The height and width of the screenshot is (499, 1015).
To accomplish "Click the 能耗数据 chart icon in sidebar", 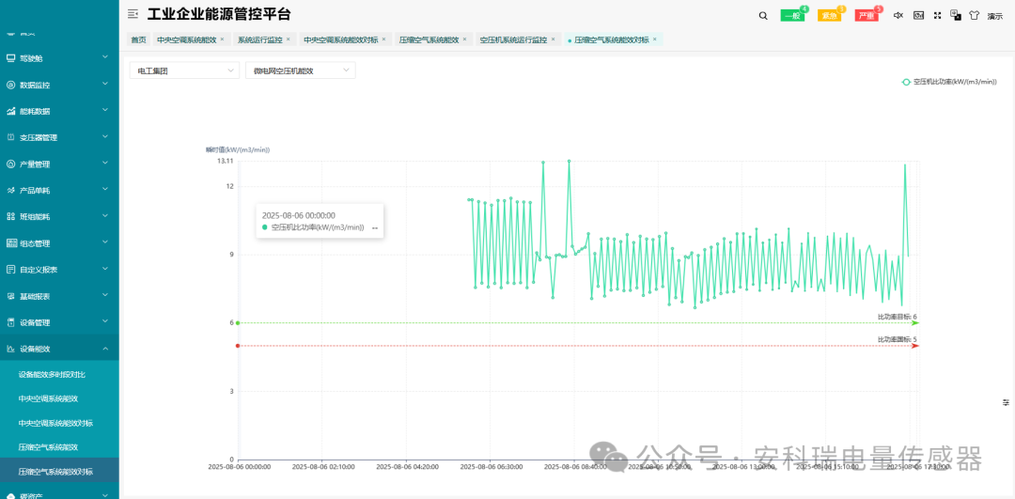I will click(x=10, y=111).
